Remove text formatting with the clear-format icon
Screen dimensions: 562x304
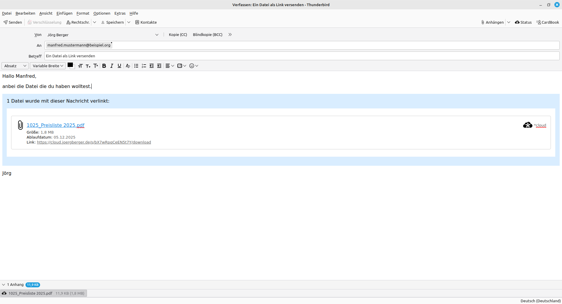(x=128, y=66)
